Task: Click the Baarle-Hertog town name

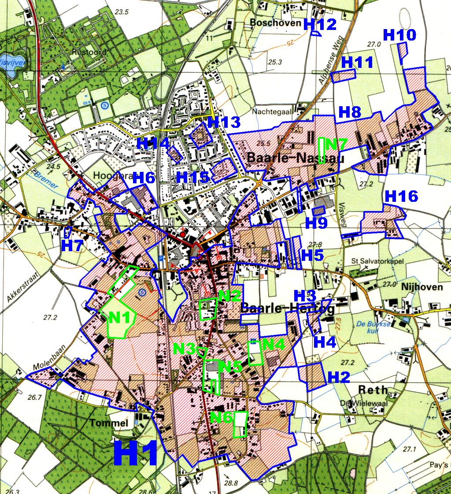Action: coord(287,308)
